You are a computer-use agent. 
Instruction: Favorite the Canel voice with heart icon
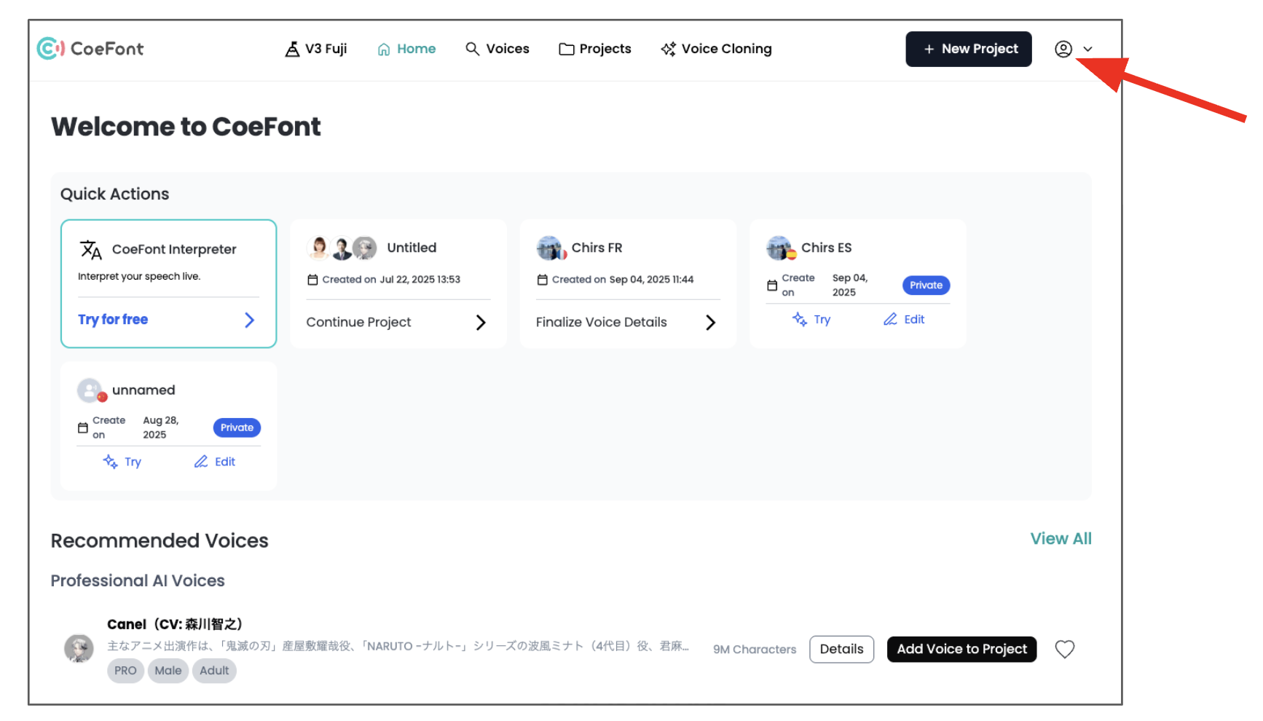(x=1065, y=649)
